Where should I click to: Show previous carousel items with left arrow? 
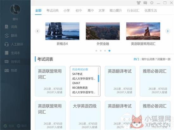click(38, 31)
